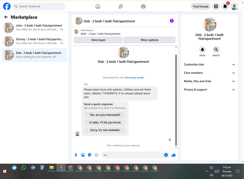Focus the Search Facebook field

[39, 6]
